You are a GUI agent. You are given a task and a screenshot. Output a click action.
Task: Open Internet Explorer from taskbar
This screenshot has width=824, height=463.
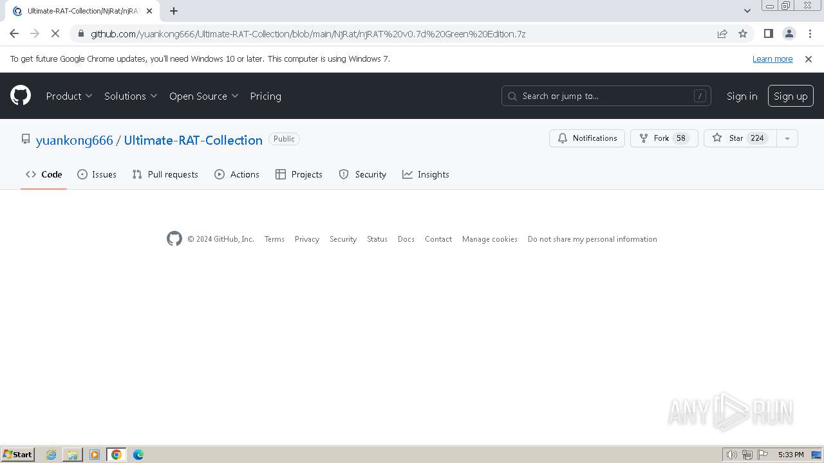point(51,455)
